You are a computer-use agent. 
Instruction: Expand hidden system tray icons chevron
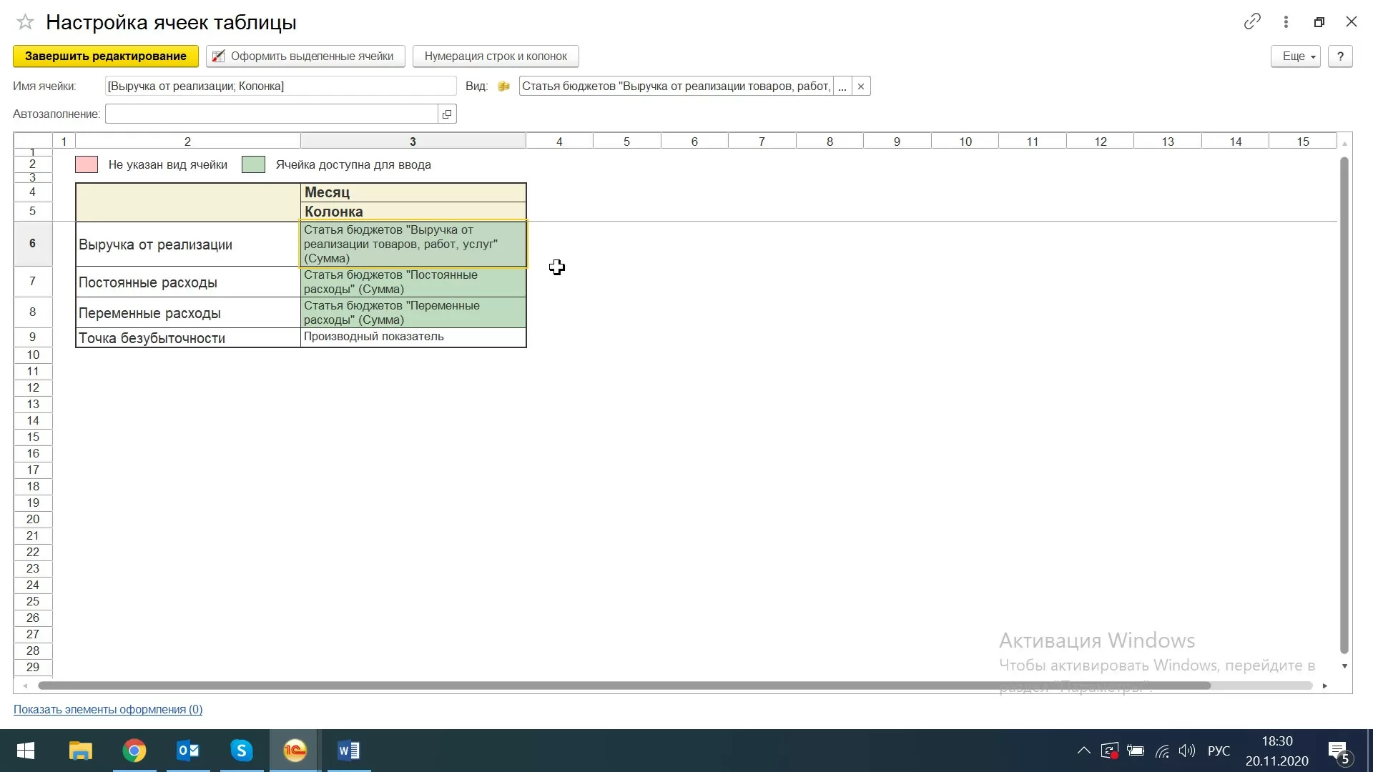1083,751
